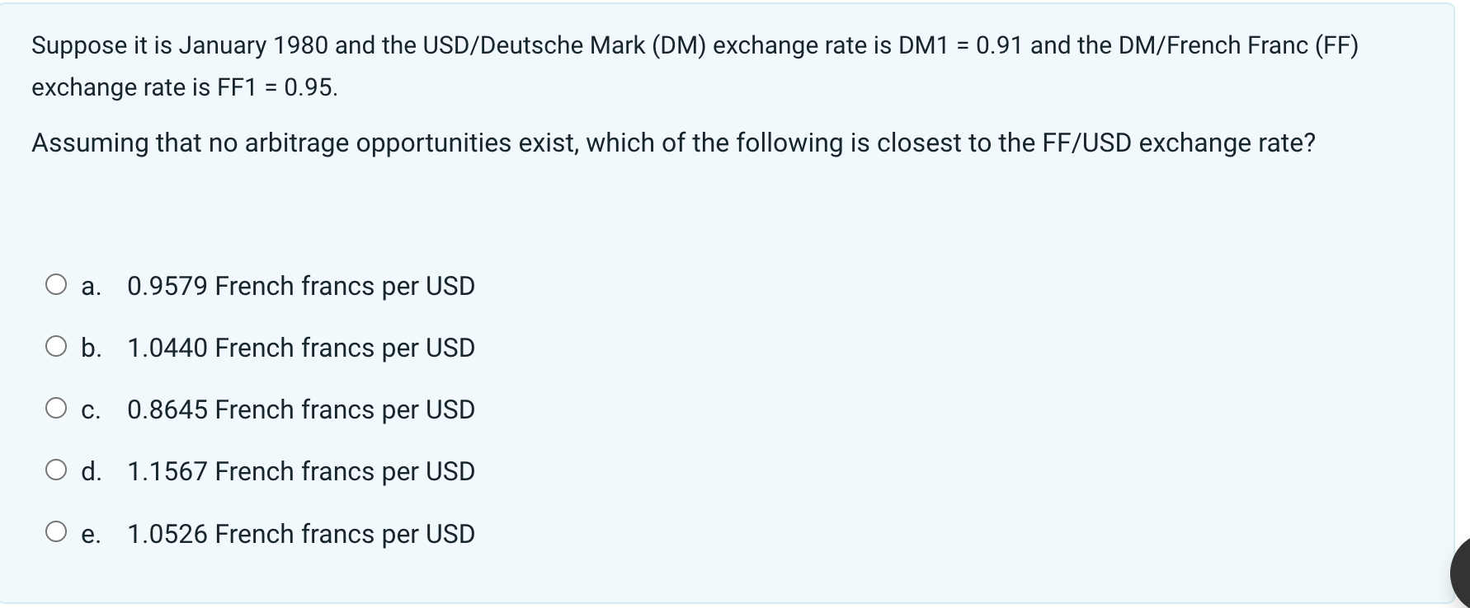
Task: Select radio button for option a
Action: click(56, 285)
